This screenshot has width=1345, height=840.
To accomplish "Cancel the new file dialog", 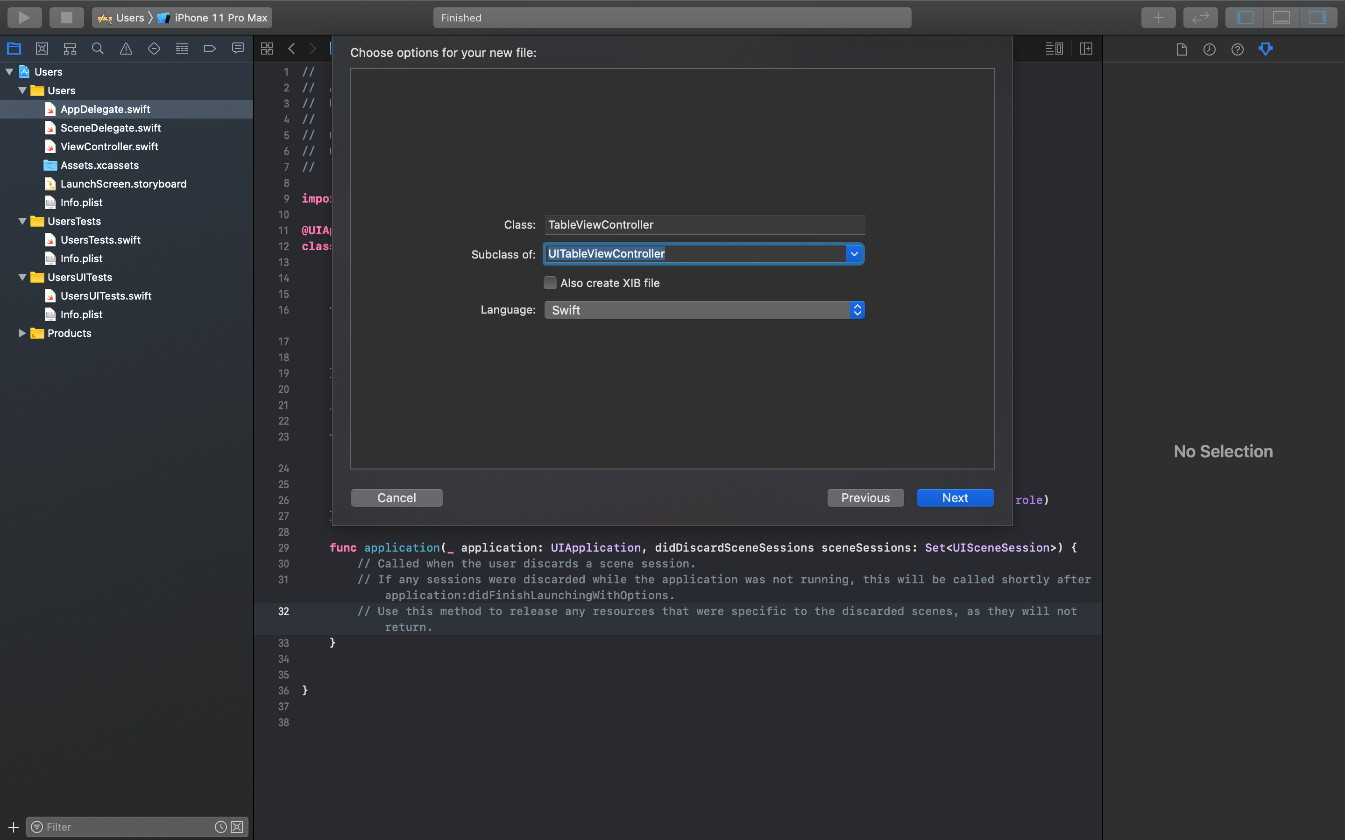I will pos(397,498).
